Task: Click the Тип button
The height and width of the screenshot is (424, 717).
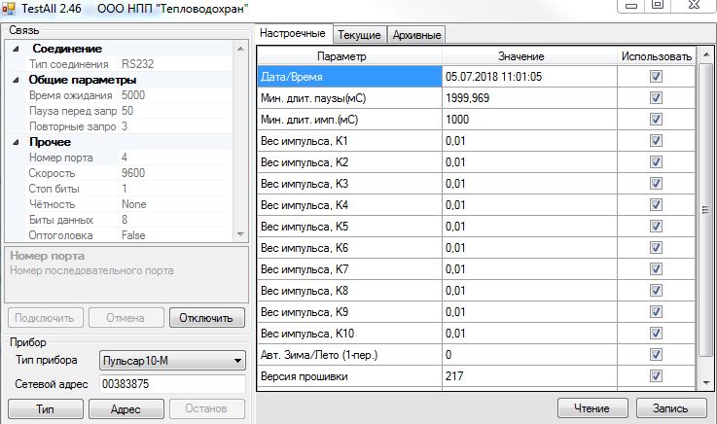Action: 46,409
